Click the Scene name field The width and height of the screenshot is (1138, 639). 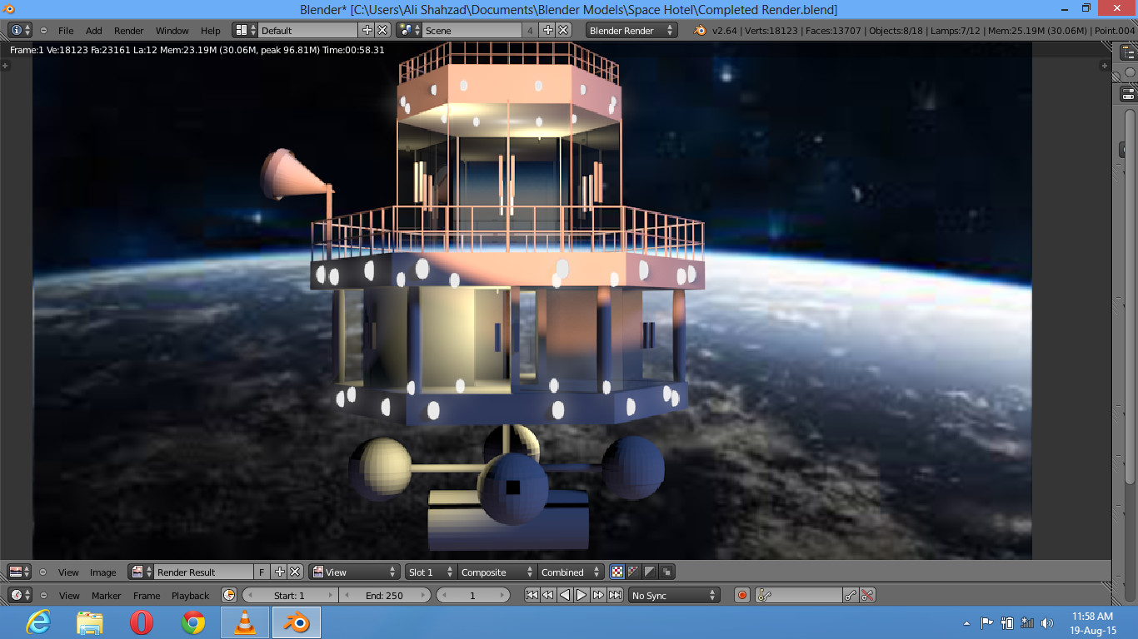point(472,30)
